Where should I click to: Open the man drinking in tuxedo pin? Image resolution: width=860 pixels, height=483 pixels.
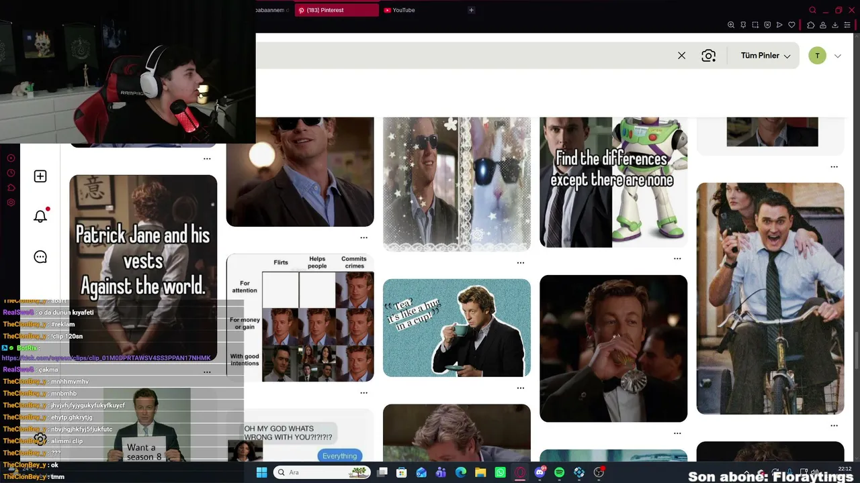click(x=613, y=348)
